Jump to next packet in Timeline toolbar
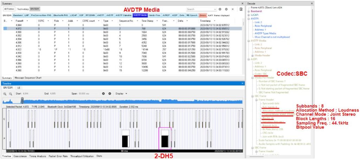 point(110,94)
